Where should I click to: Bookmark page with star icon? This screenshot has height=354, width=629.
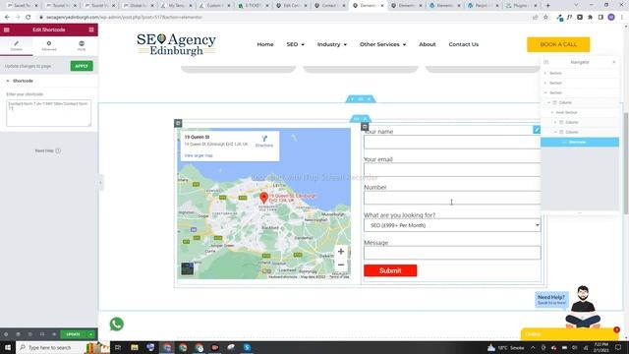pyautogui.click(x=545, y=18)
